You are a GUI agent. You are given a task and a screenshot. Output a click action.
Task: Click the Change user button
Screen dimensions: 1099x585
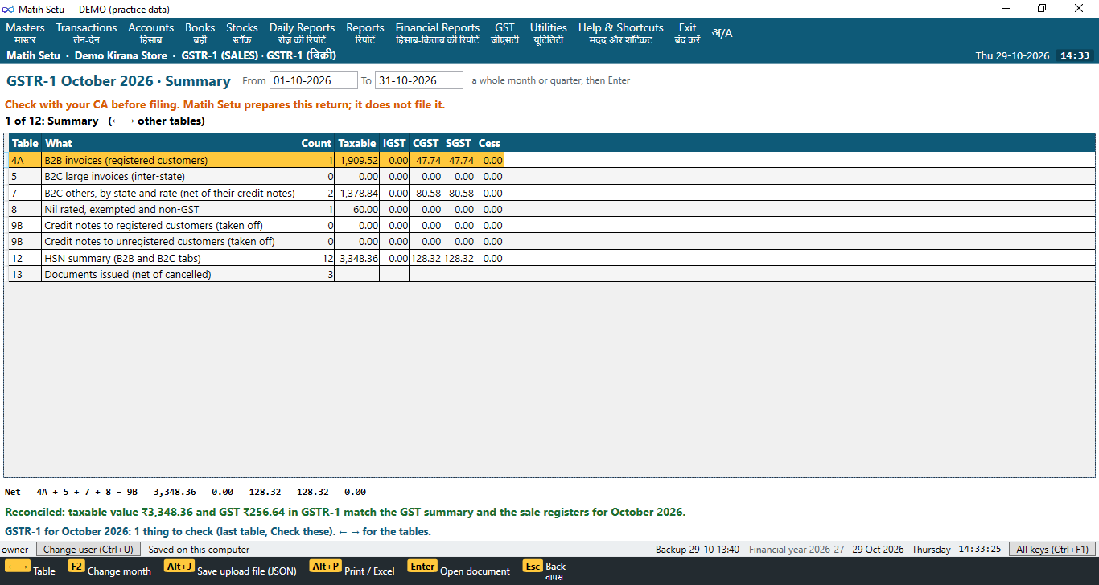(88, 550)
